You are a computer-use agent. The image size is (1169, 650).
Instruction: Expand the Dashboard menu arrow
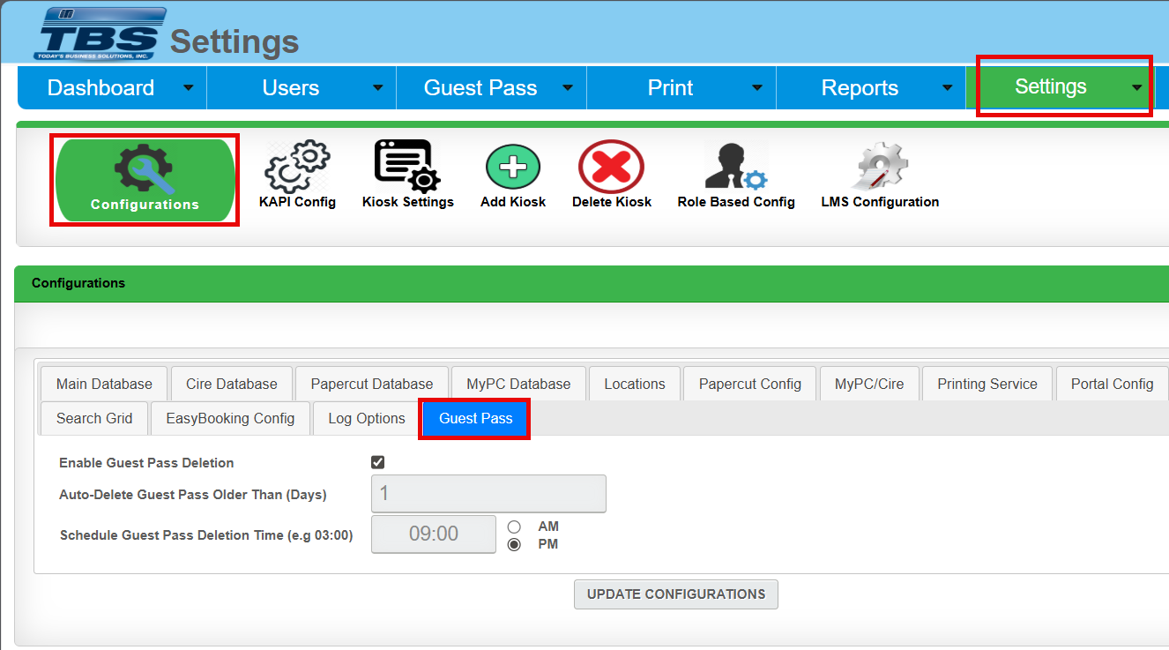(x=188, y=88)
